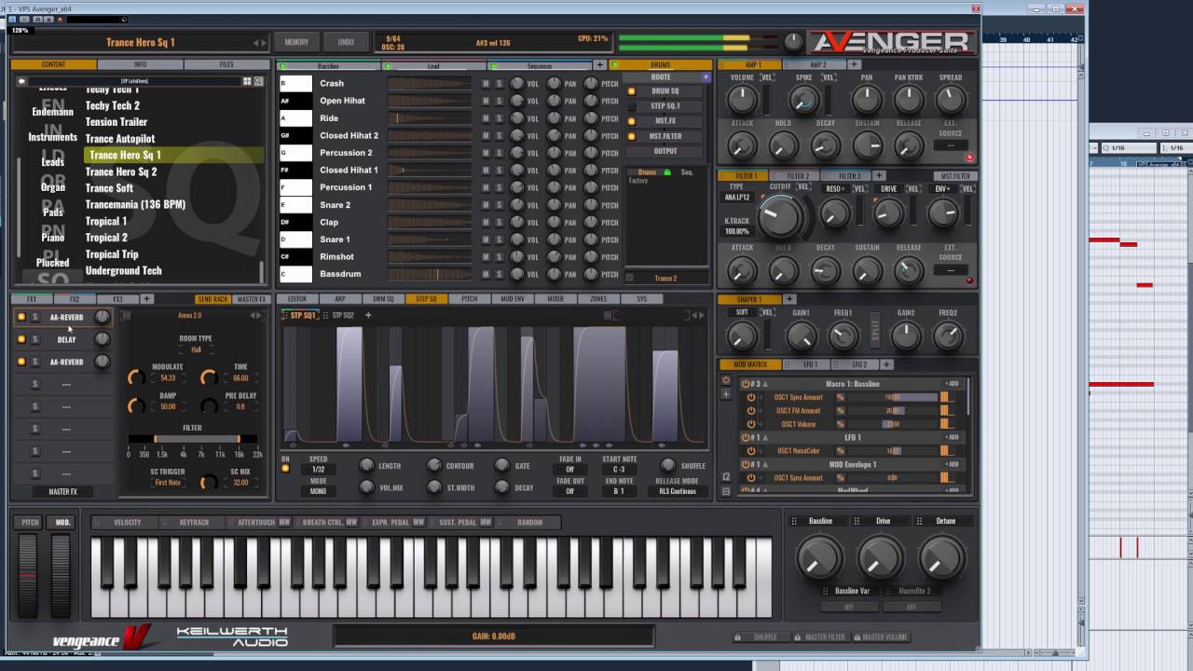Select previous reverb preset Arena 2.0 arrow
The image size is (1193, 671).
[x=253, y=315]
